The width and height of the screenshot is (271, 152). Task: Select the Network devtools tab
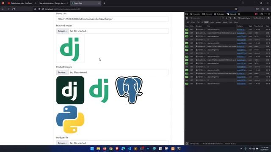pos(231,14)
